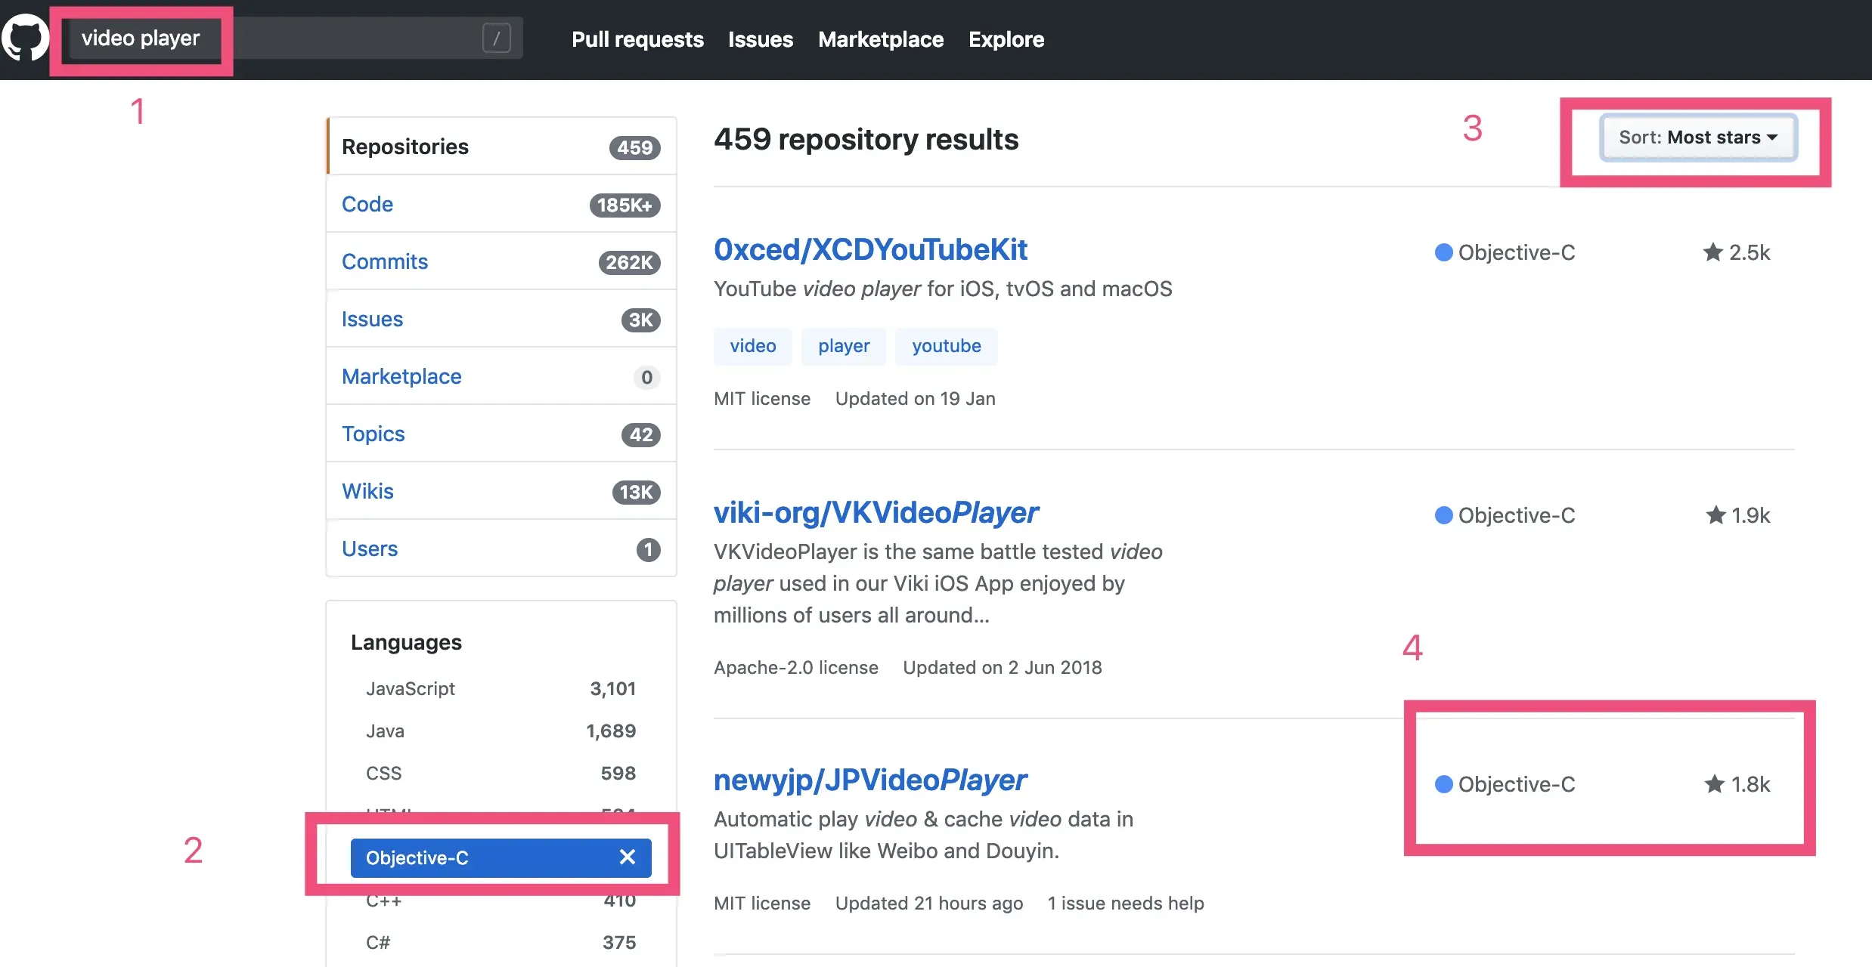Click the slash shortcut icon in search
1872x967 pixels.
point(496,38)
